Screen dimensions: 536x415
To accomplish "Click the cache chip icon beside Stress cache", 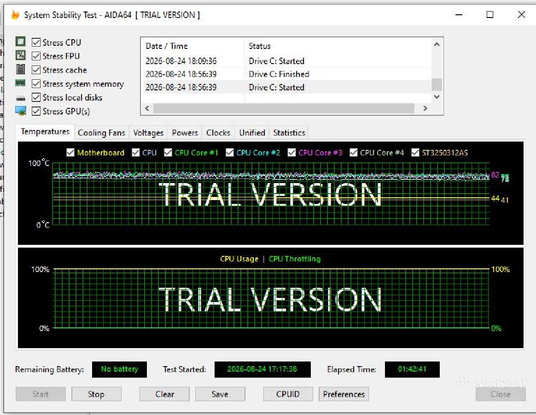I will click(x=21, y=69).
